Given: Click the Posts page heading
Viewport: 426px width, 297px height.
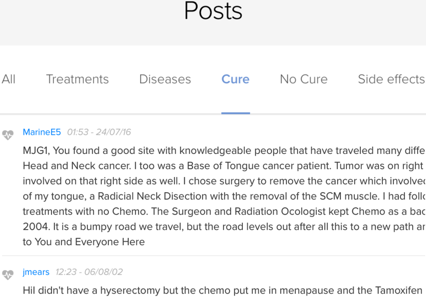Looking at the screenshot, I should pyautogui.click(x=213, y=11).
